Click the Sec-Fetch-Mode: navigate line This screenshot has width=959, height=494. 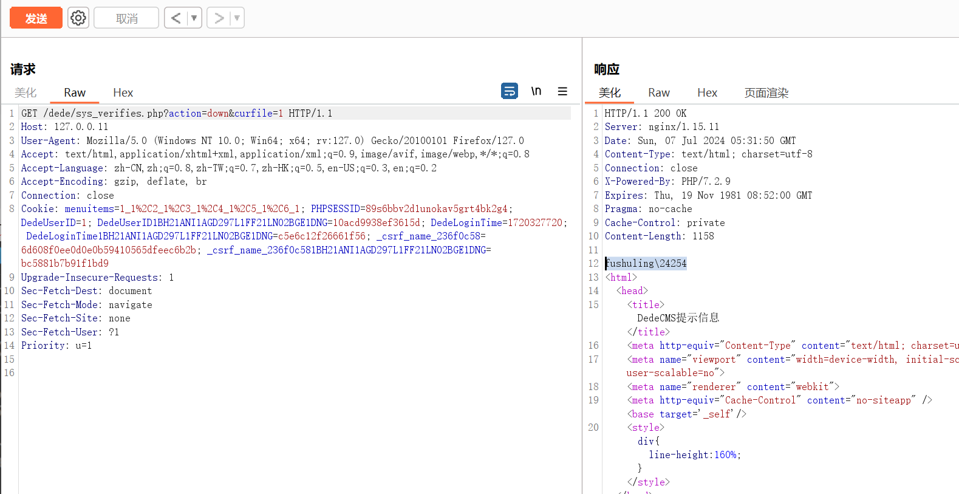[86, 304]
